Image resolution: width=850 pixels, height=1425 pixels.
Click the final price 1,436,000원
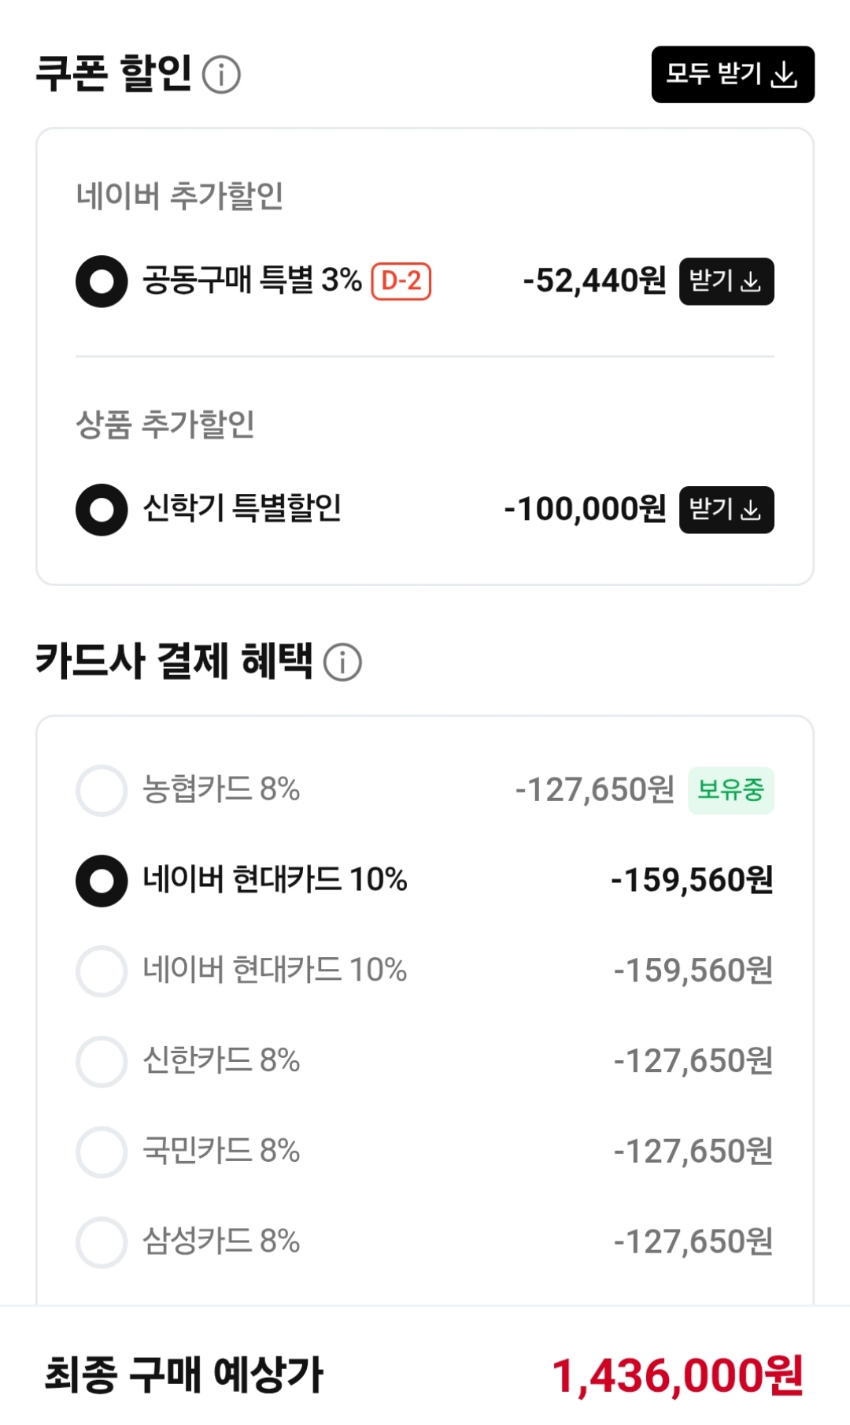tap(677, 1376)
